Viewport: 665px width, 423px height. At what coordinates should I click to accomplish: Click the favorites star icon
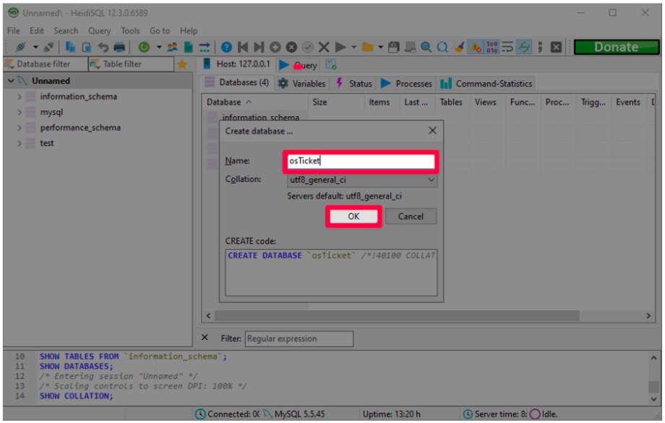point(182,64)
